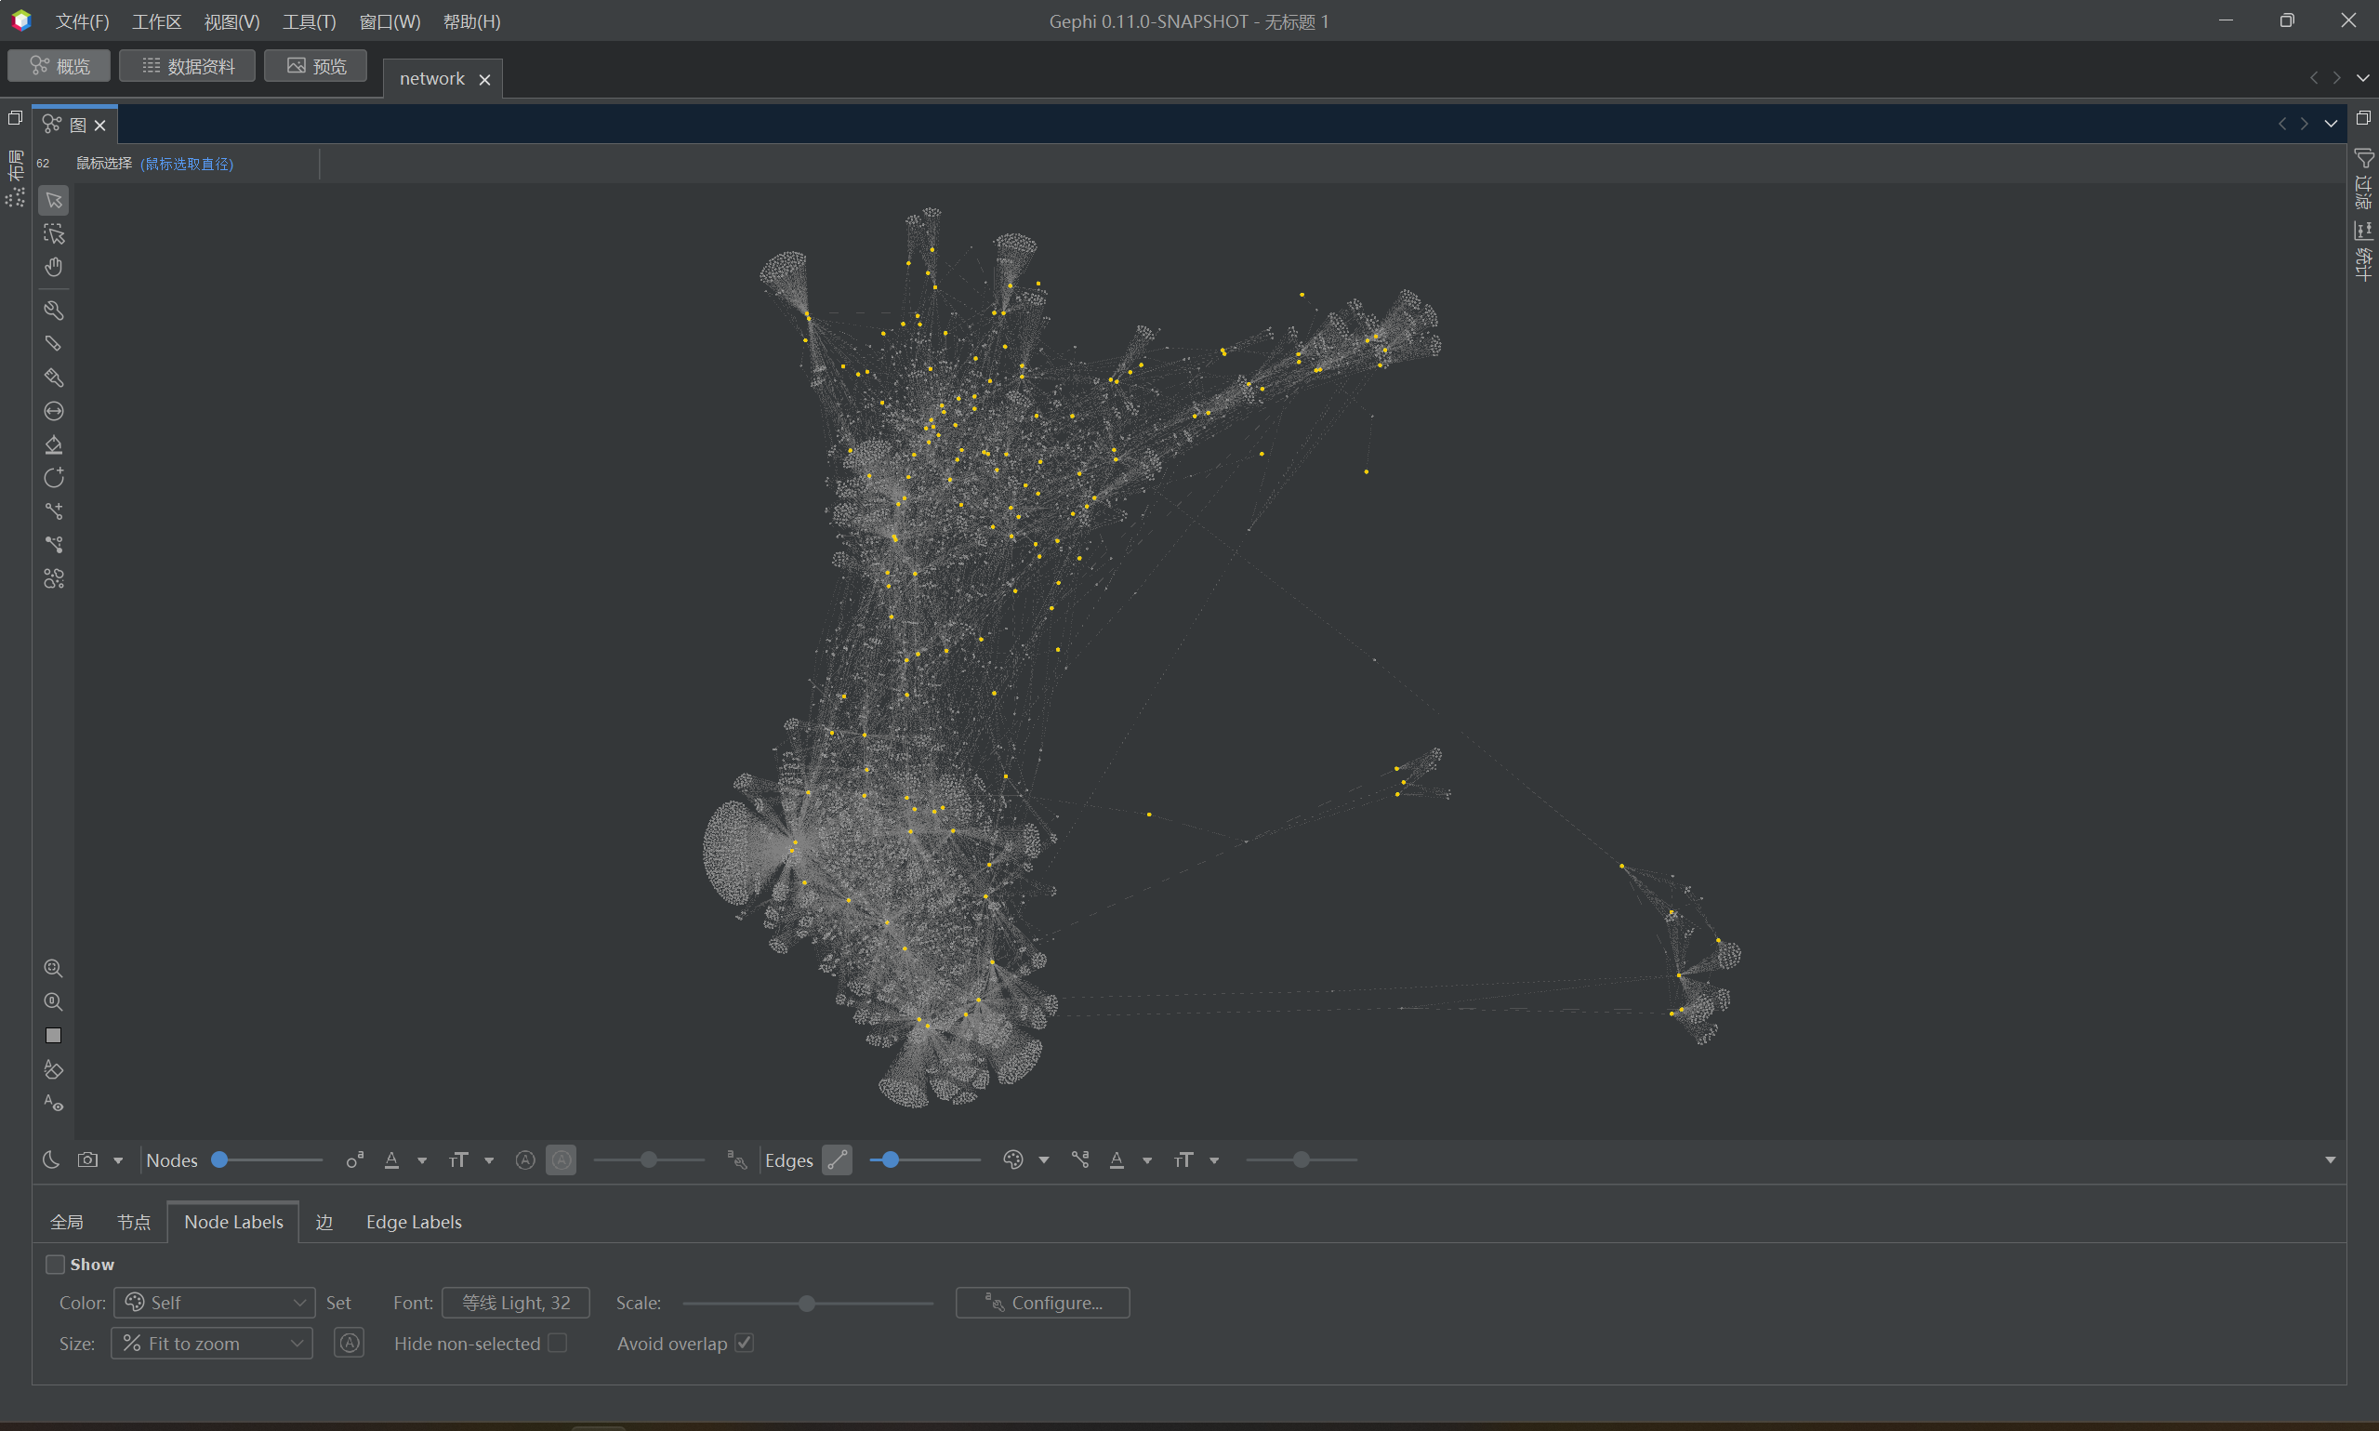The image size is (2379, 1431).
Task: Select the rectangle selection tool
Action: [x=54, y=233]
